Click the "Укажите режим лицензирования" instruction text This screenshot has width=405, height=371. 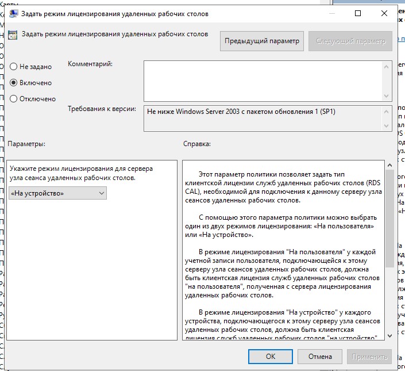tap(82, 173)
